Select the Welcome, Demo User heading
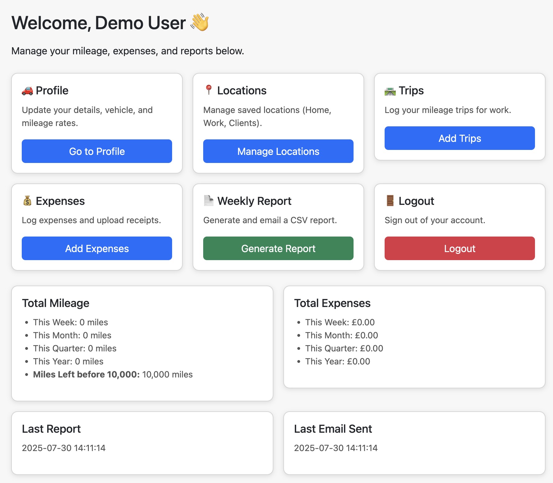This screenshot has height=483, width=553. pos(110,23)
